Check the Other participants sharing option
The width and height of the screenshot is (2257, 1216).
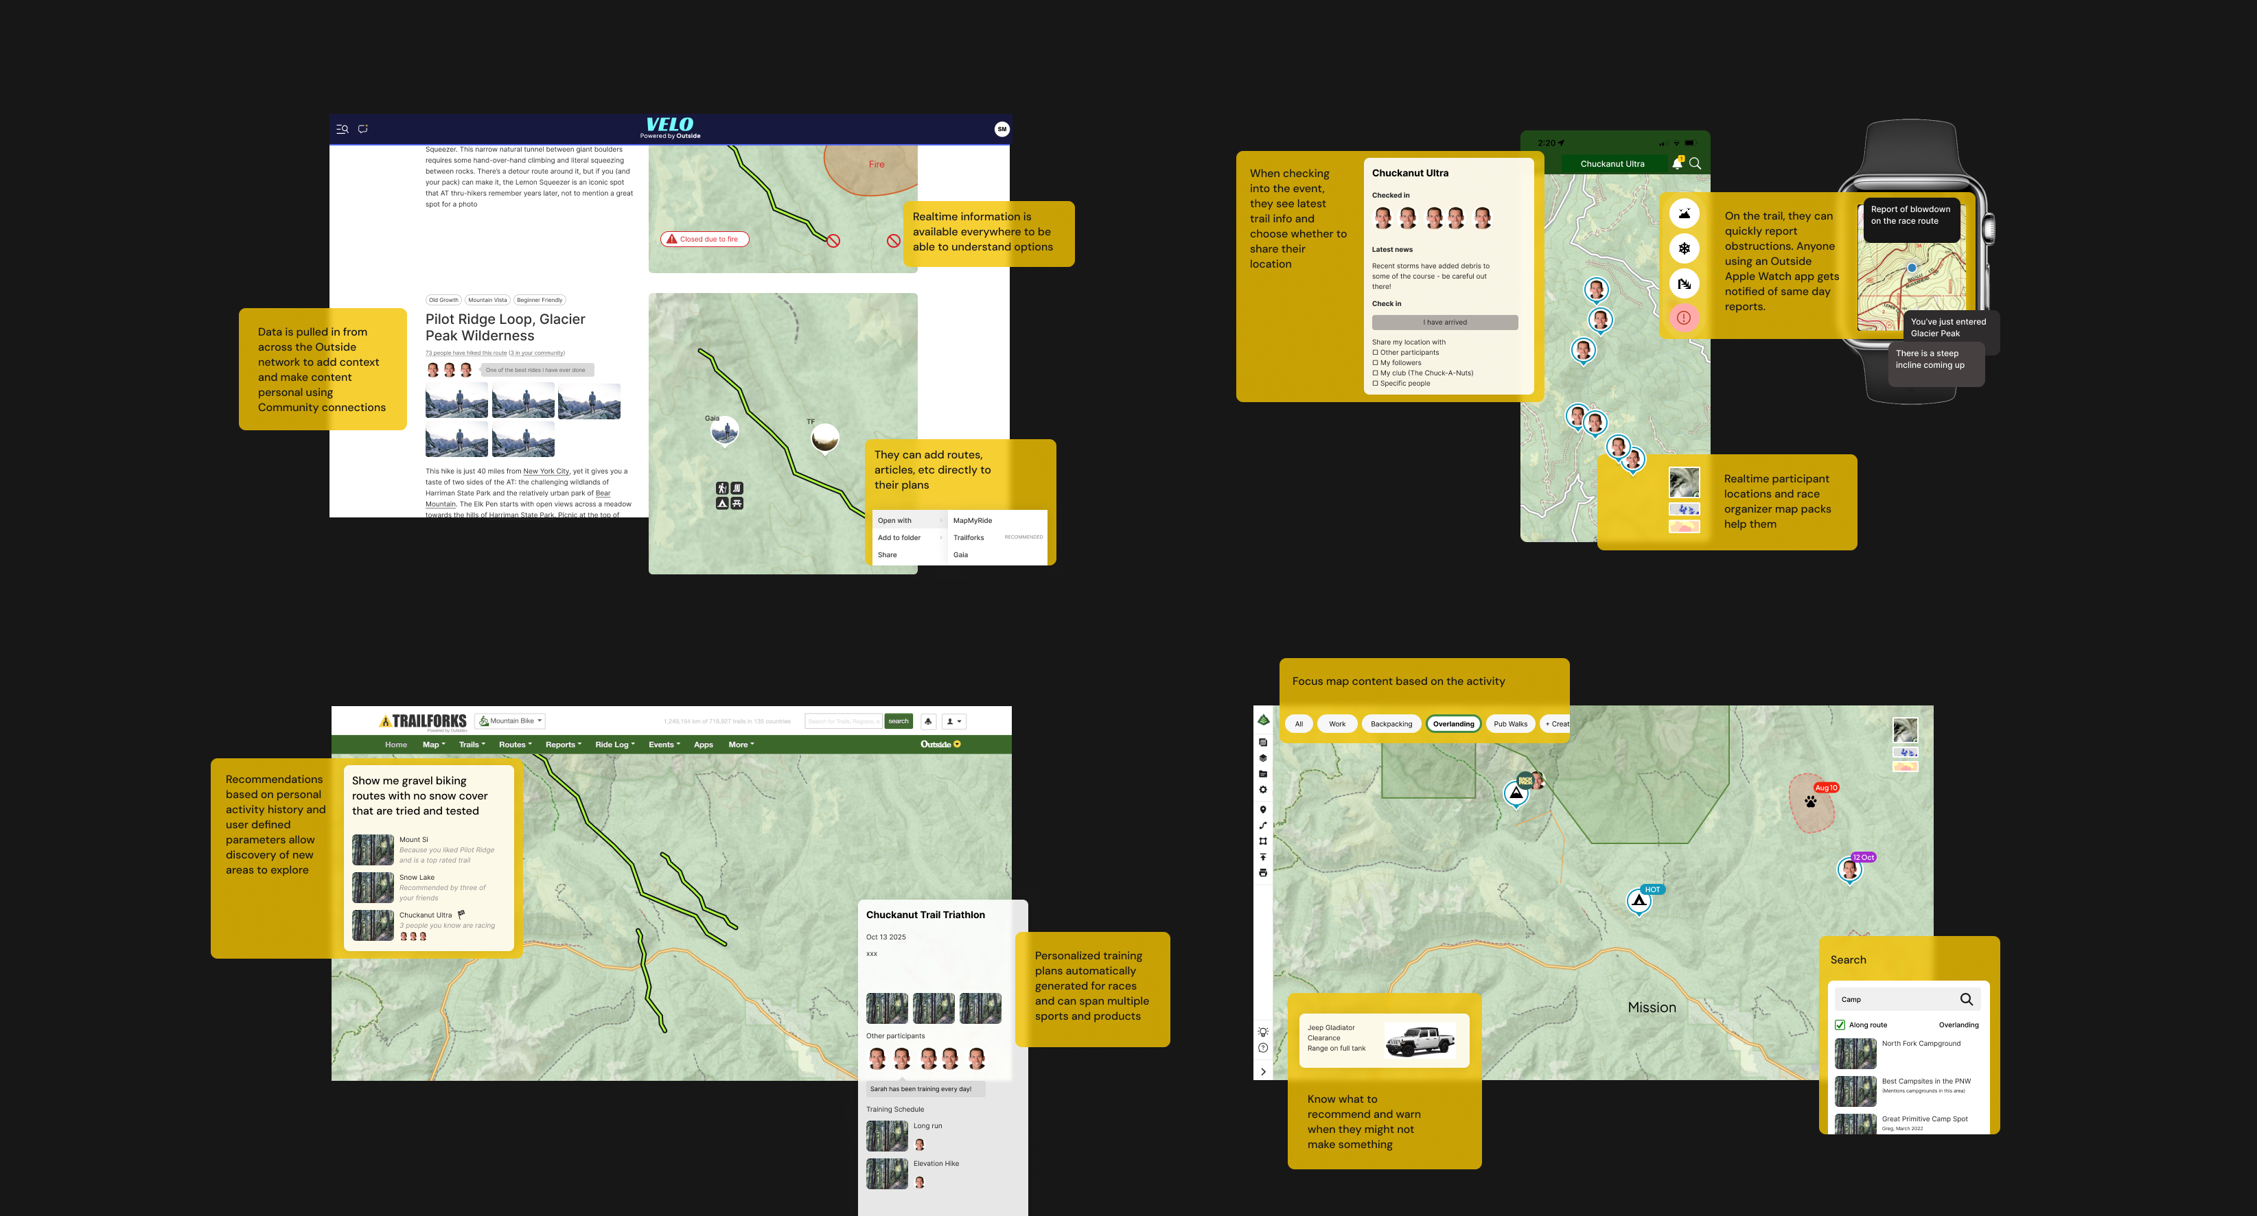1376,352
